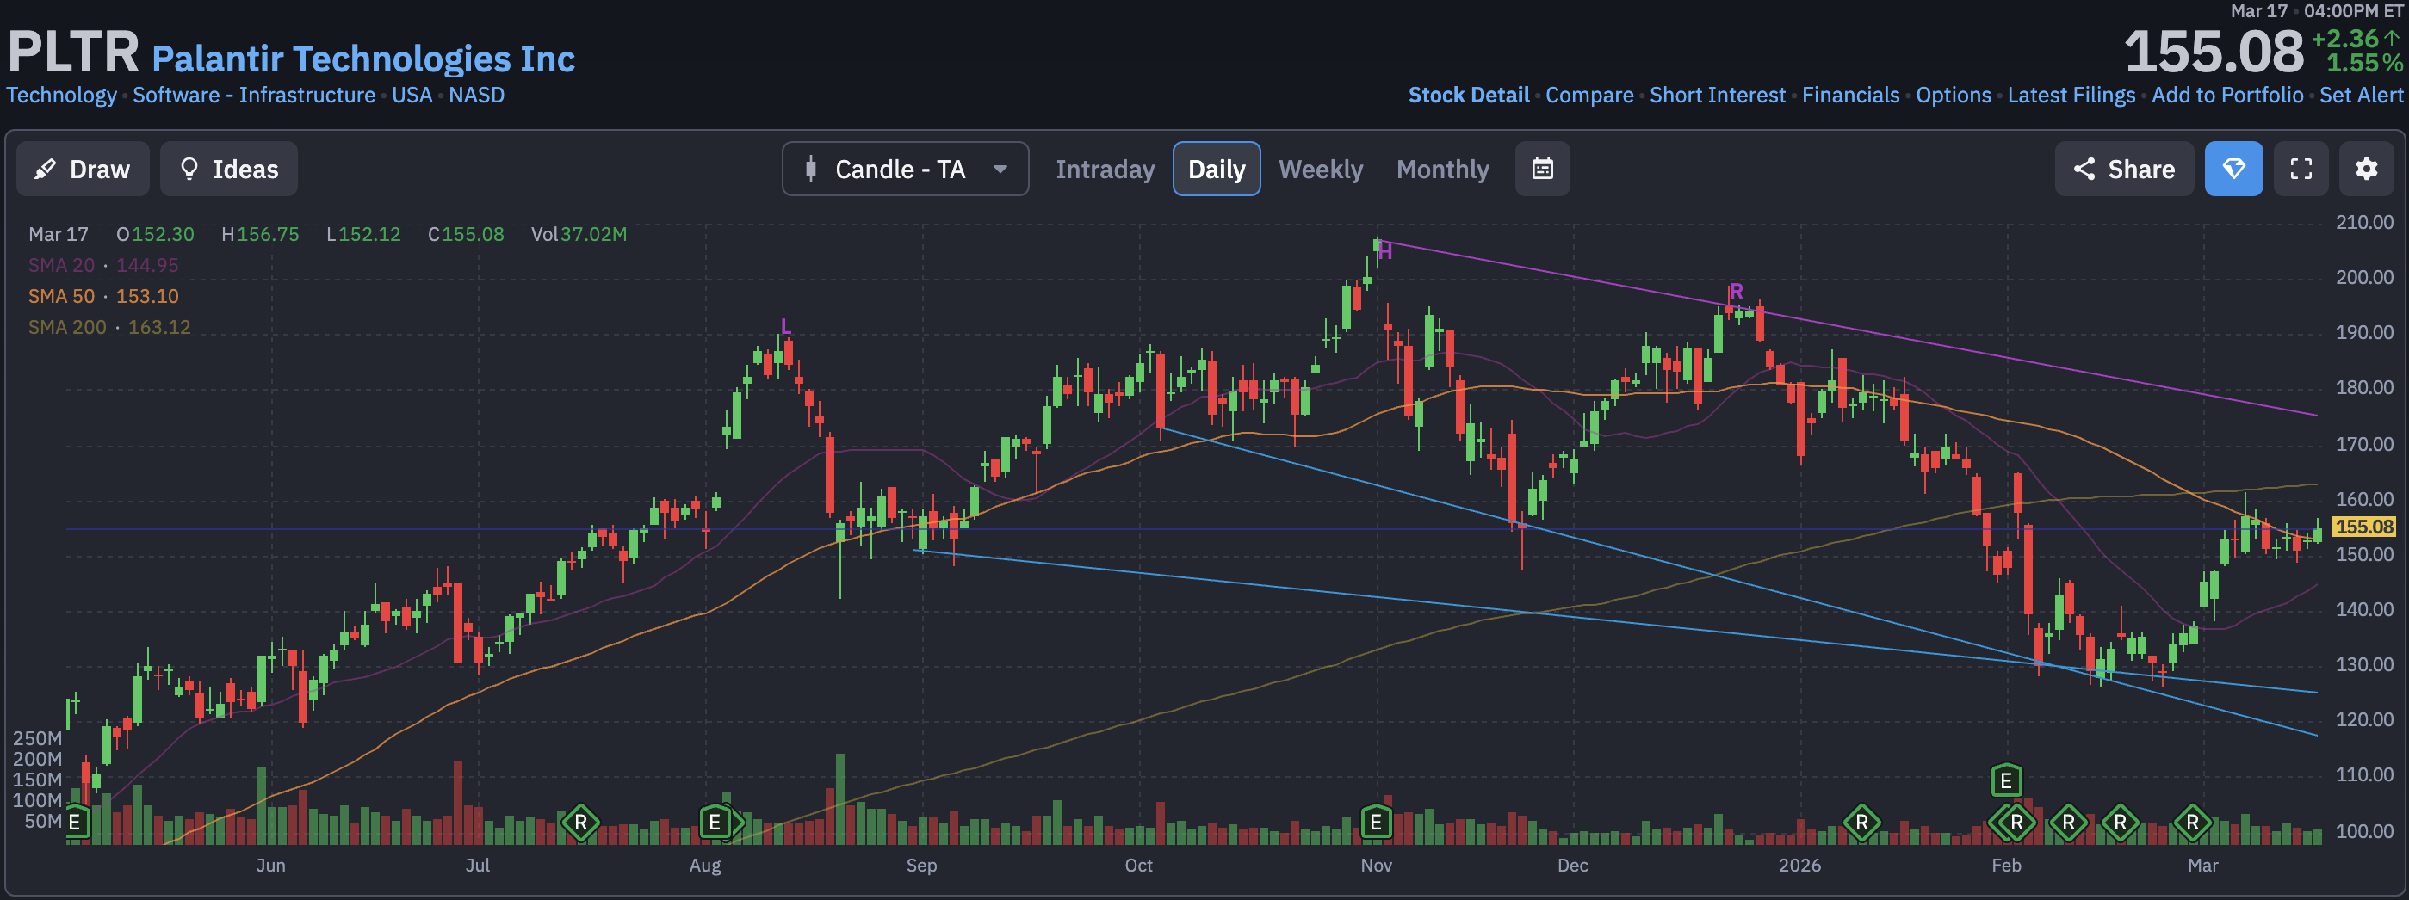Viewport: 2409px width, 900px height.
Task: Click the R marker directly below February E marker
Action: 2016,823
